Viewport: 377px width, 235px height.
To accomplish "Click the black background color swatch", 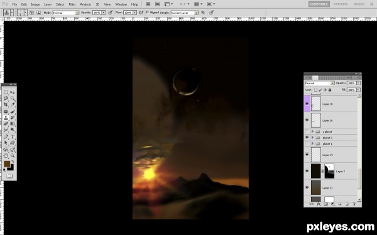I will (11, 169).
